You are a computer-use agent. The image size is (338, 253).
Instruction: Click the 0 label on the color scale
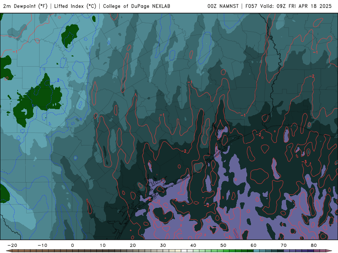(72, 245)
